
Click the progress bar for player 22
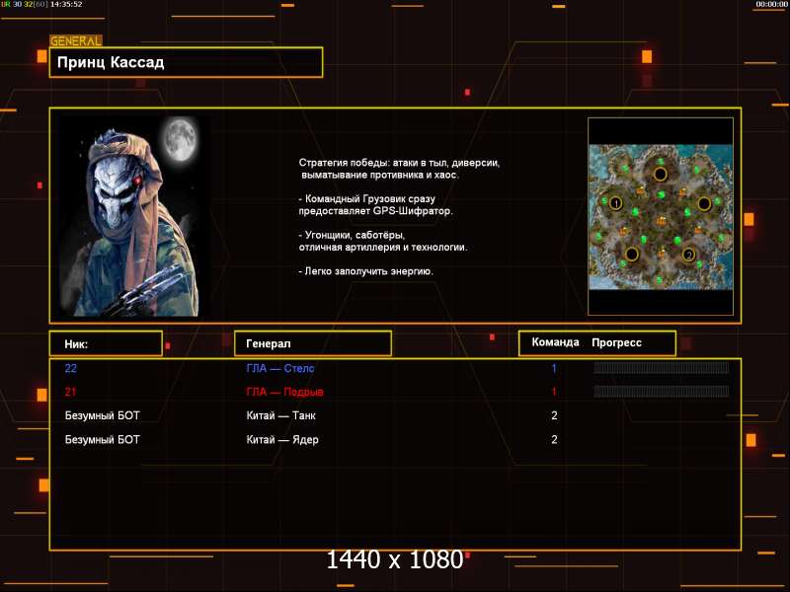661,368
